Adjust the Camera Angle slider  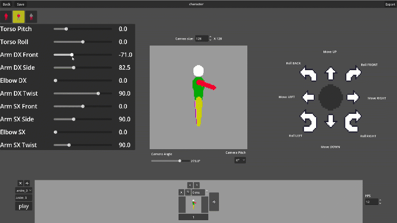171,161
